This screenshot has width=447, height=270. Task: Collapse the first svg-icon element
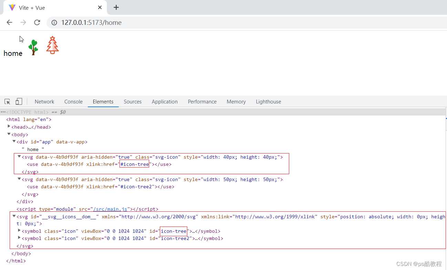19,156
